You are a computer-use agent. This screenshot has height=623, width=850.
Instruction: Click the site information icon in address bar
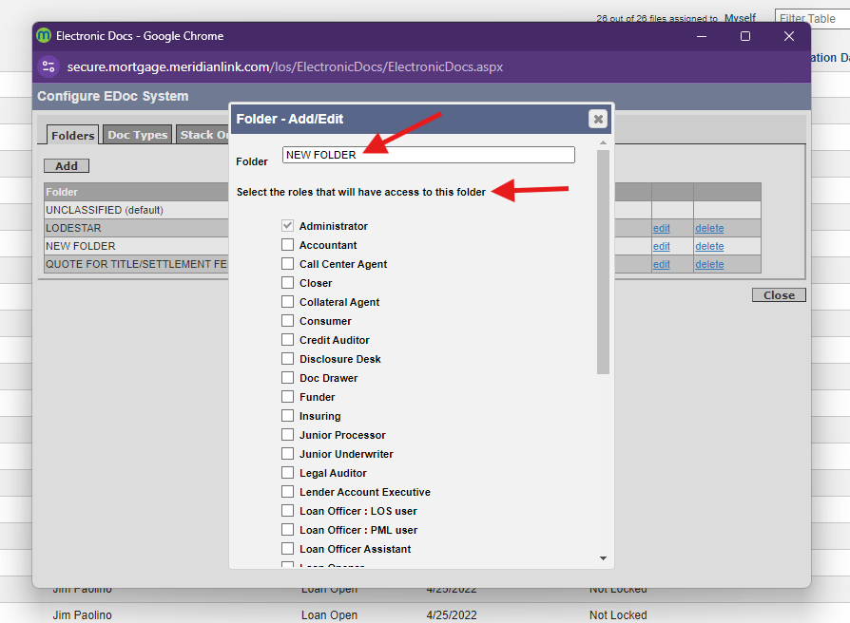(48, 66)
